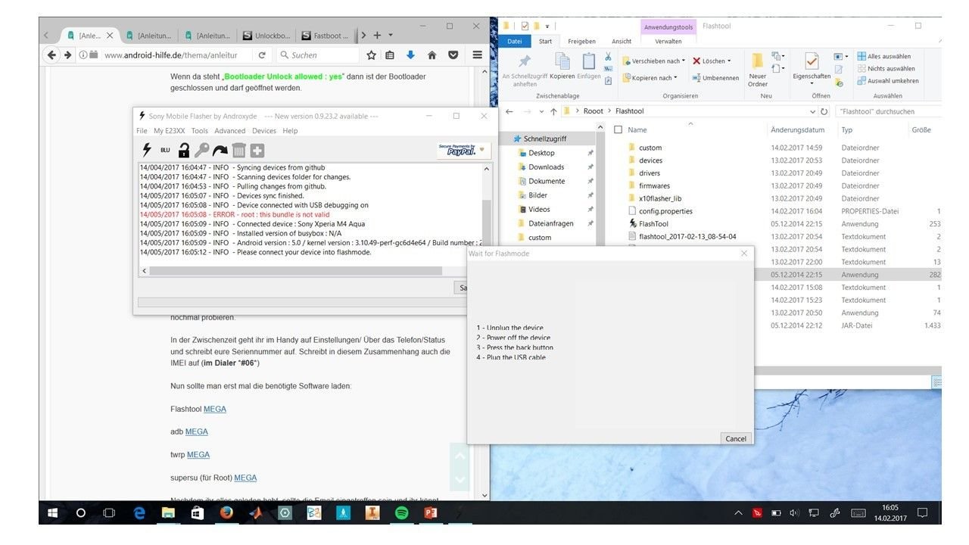Open Firefox hamburger menu
The height and width of the screenshot is (545, 969).
pyautogui.click(x=477, y=55)
